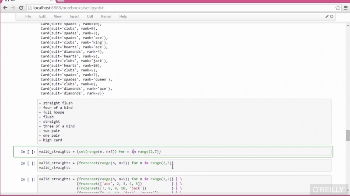This screenshot has height=196, width=350.
Task: Click output line Card(suit='spades', rank='queen')
Action: (x=76, y=80)
